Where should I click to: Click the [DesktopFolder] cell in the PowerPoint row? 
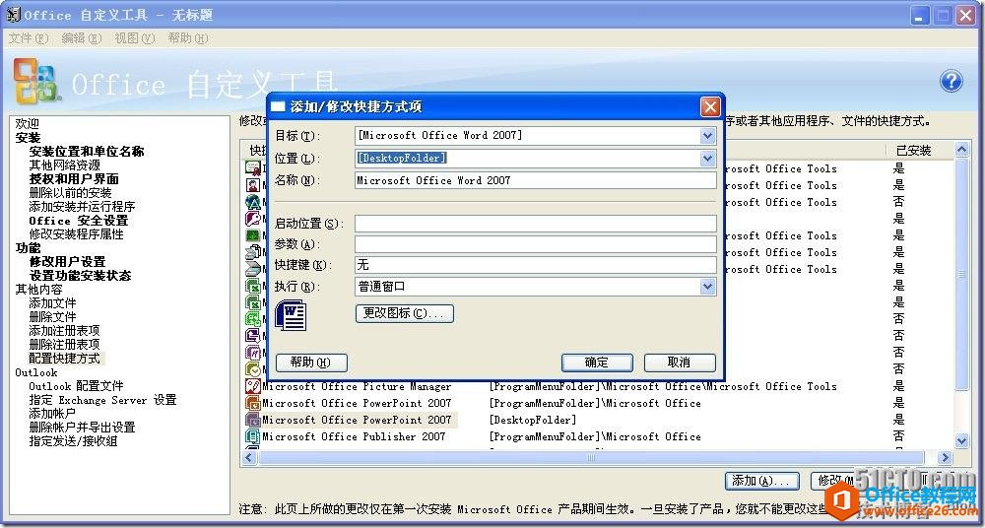pyautogui.click(x=533, y=420)
